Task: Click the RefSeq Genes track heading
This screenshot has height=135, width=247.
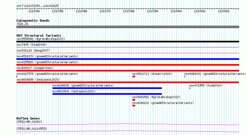Action: (x=28, y=118)
